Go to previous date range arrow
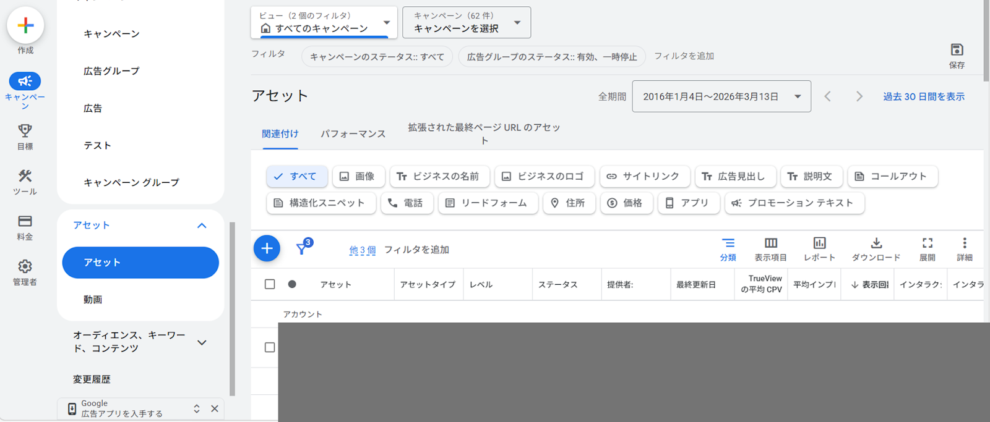This screenshot has width=990, height=422. (x=827, y=96)
